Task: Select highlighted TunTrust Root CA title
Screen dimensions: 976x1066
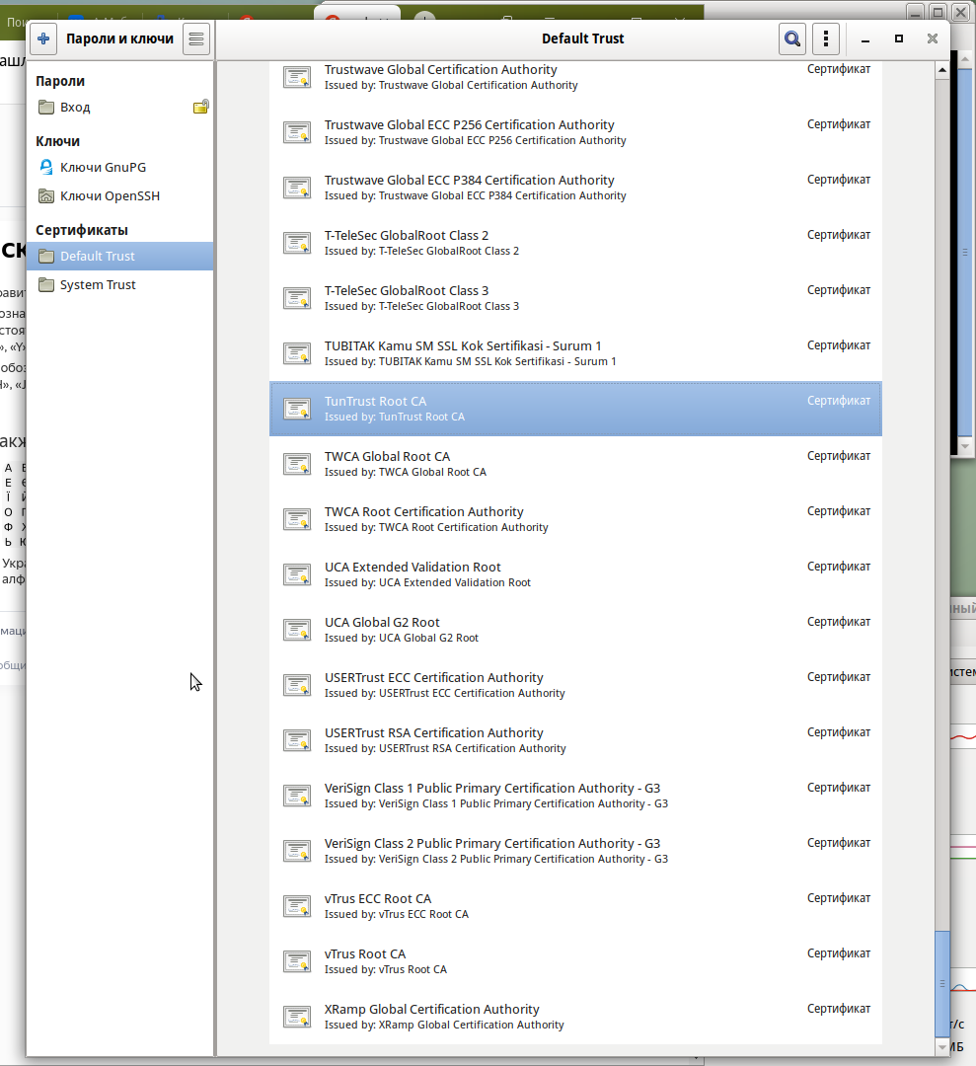Action: (375, 401)
